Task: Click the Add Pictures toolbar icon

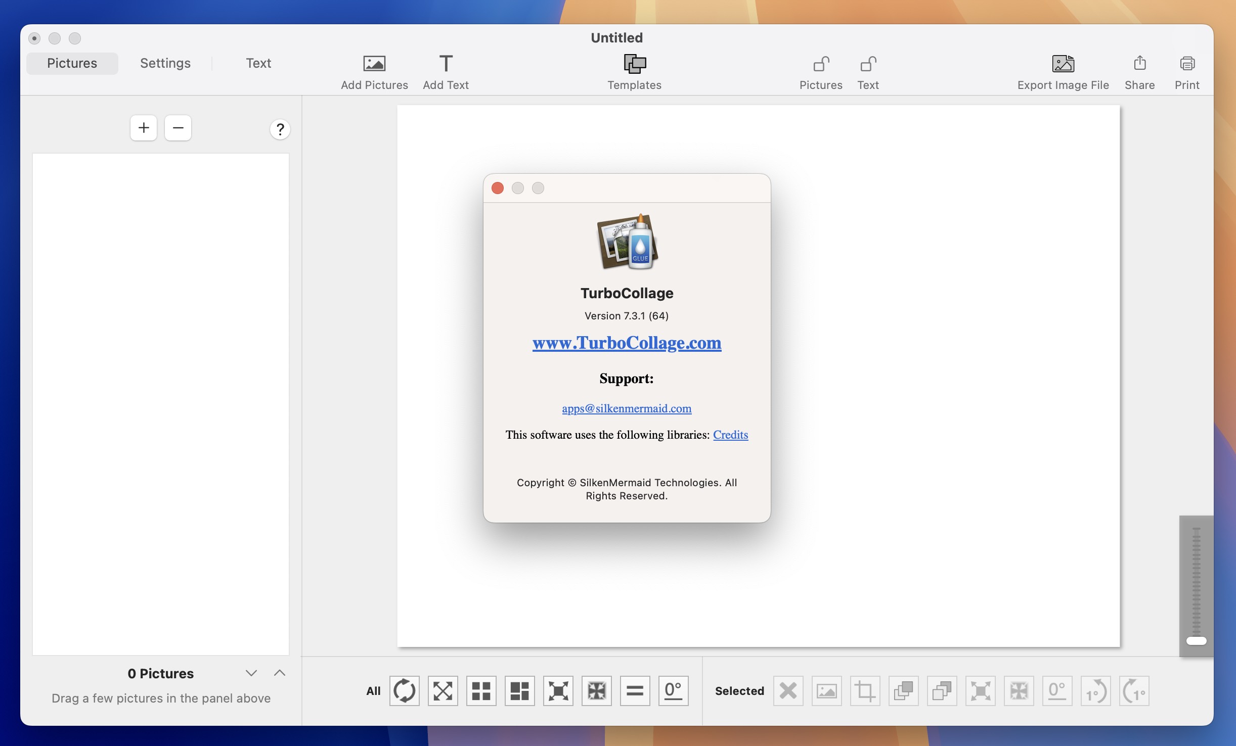Action: tap(374, 64)
